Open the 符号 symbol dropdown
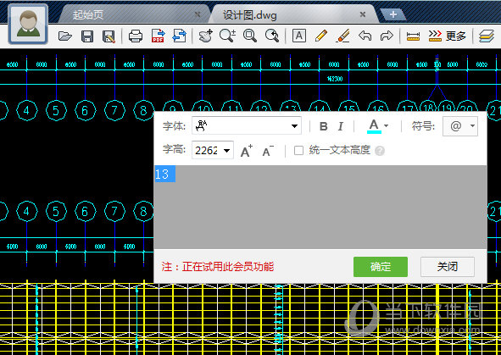 [460, 126]
